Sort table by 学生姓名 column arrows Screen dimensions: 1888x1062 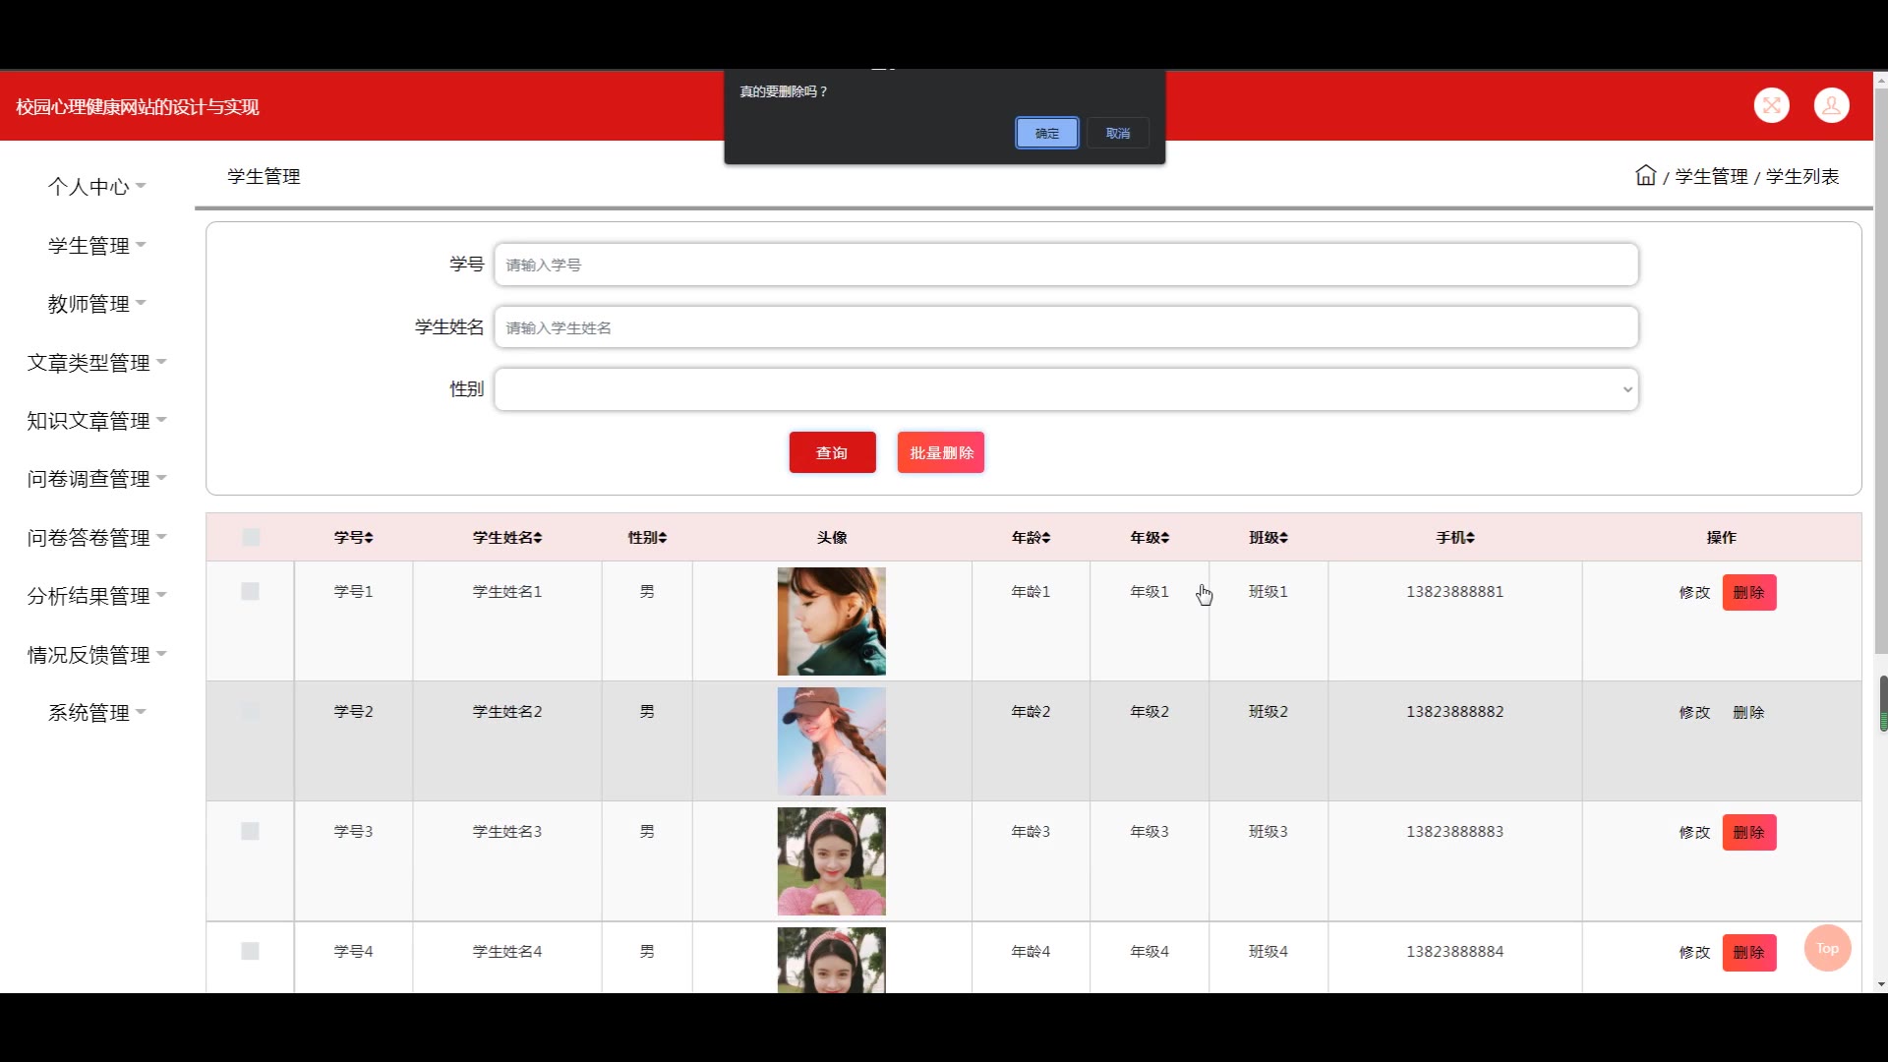537,538
